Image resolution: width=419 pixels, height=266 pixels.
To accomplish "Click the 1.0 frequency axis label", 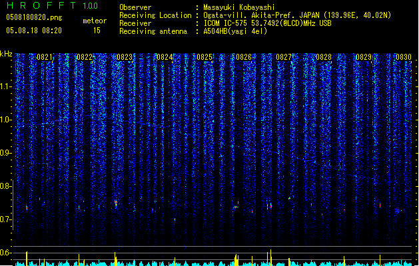I will tap(6, 120).
